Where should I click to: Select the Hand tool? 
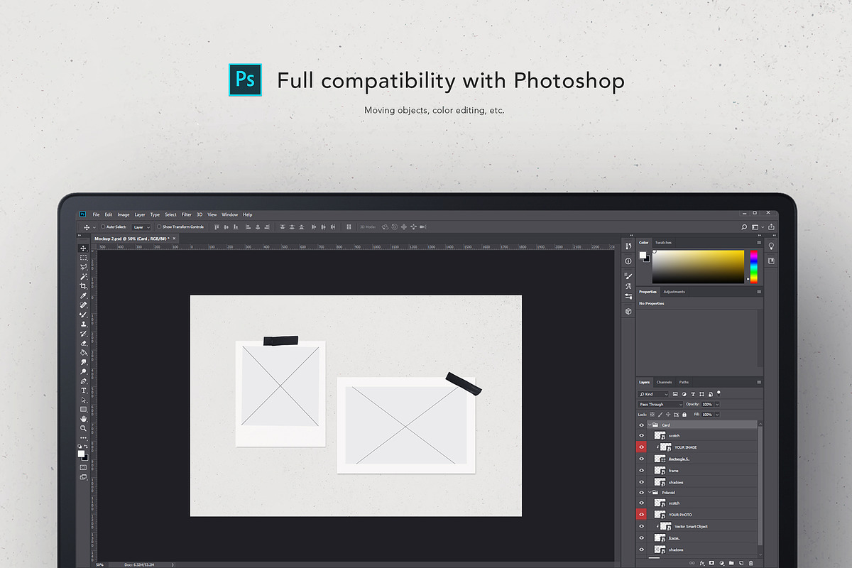[x=83, y=419]
